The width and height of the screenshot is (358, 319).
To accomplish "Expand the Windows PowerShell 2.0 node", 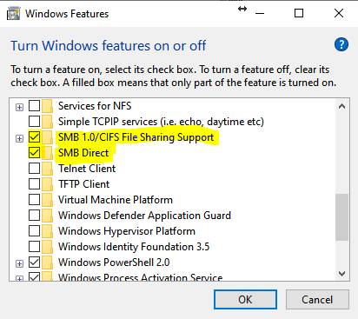I will point(19,264).
